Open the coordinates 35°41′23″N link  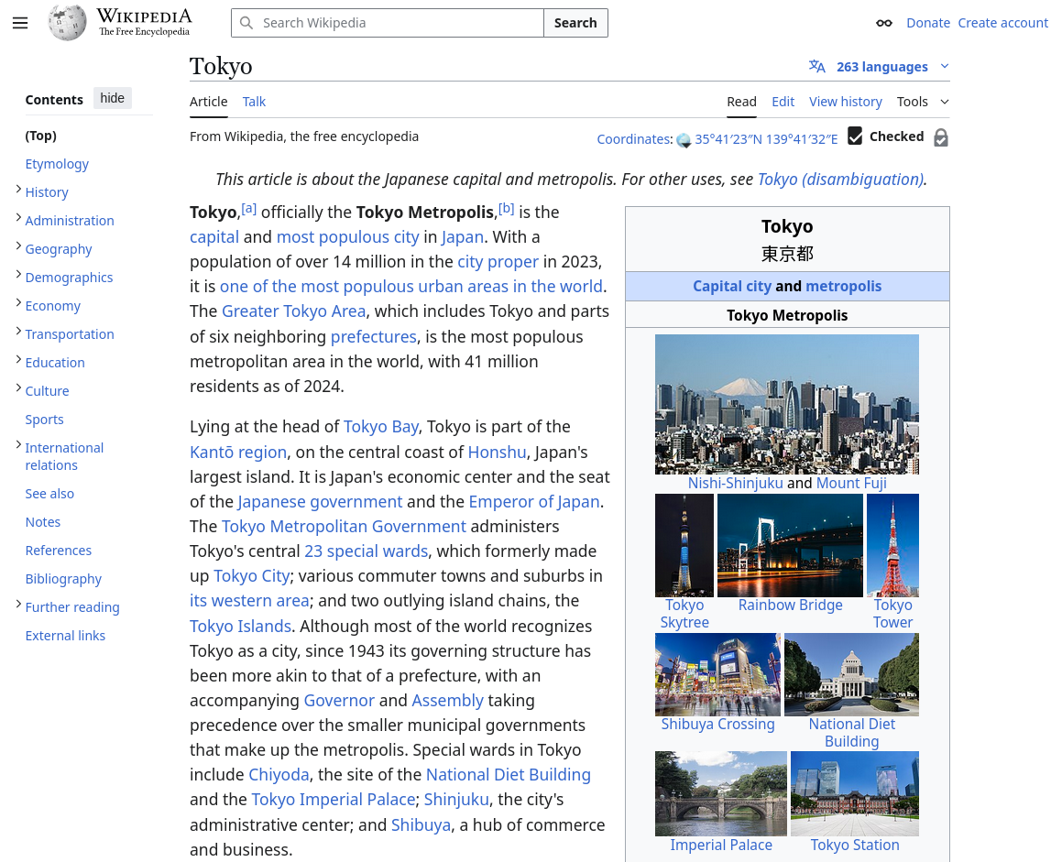tap(766, 139)
